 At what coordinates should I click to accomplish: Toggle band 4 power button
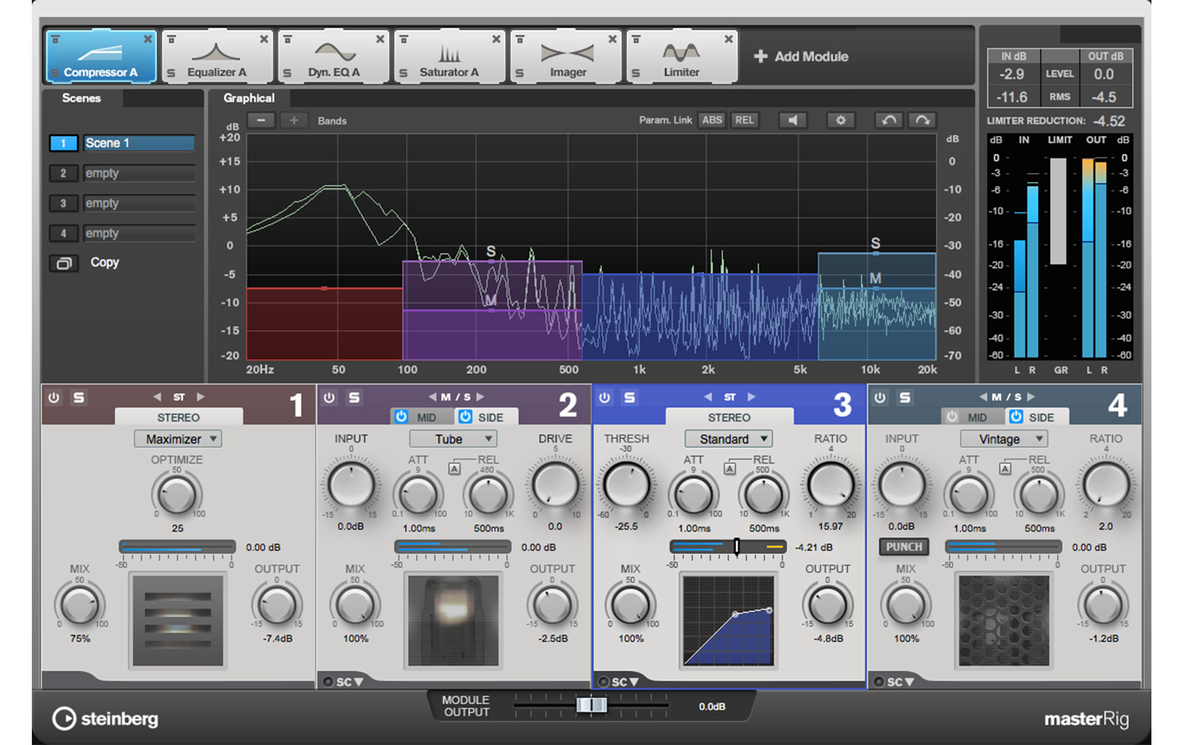880,398
